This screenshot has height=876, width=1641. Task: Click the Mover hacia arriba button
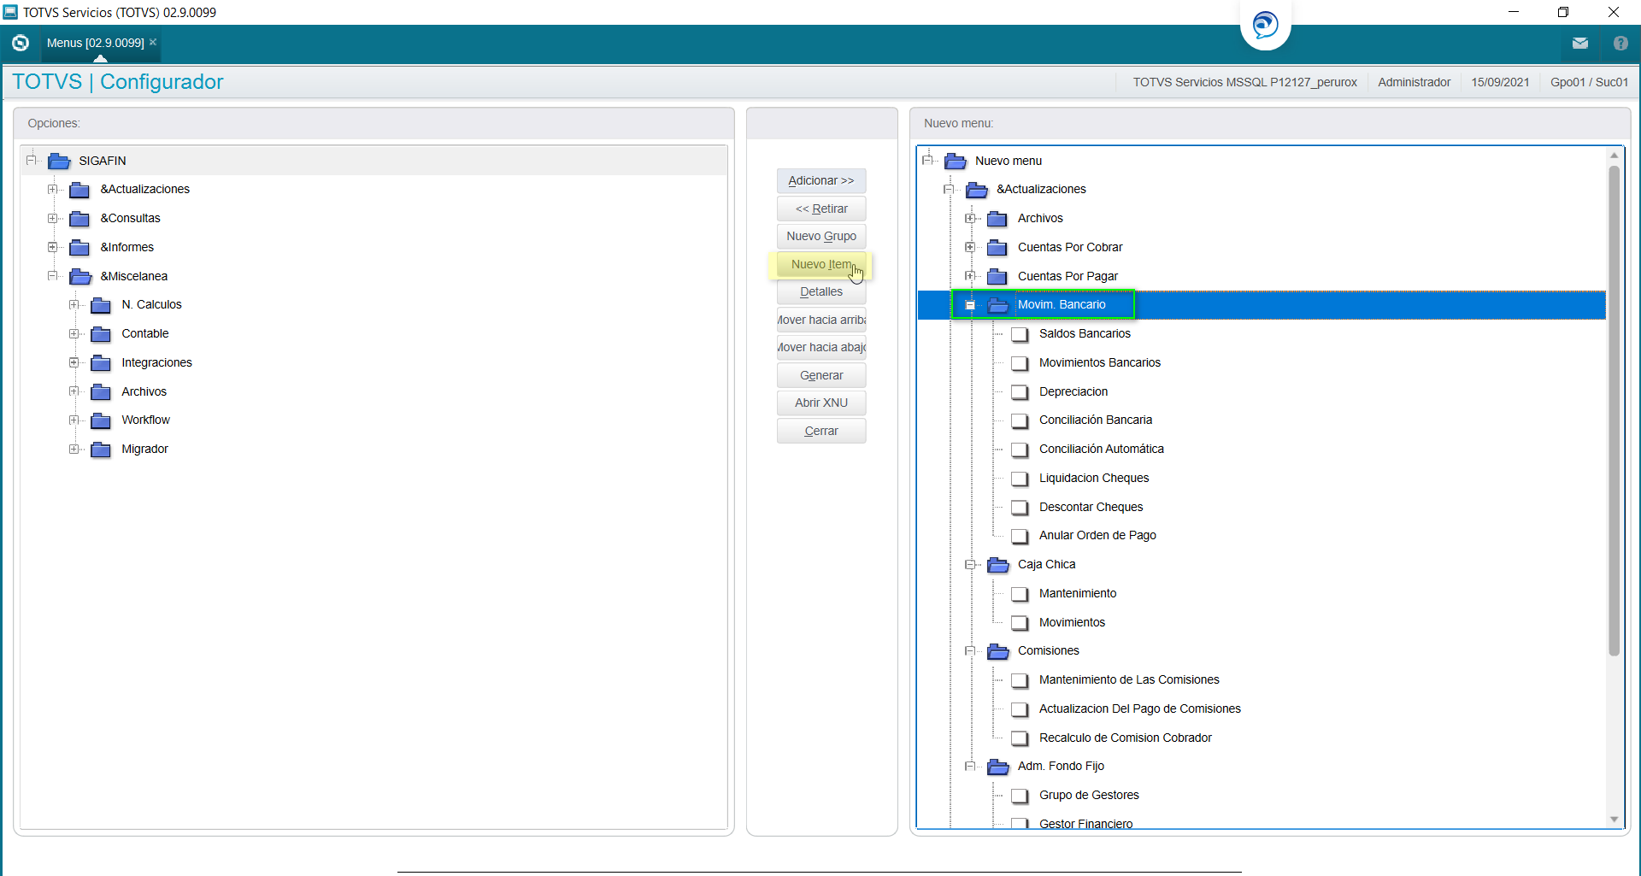click(x=821, y=320)
